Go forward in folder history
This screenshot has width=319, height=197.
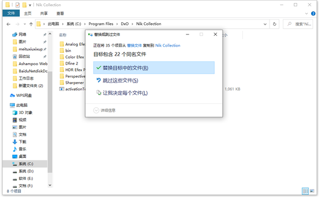[18, 24]
